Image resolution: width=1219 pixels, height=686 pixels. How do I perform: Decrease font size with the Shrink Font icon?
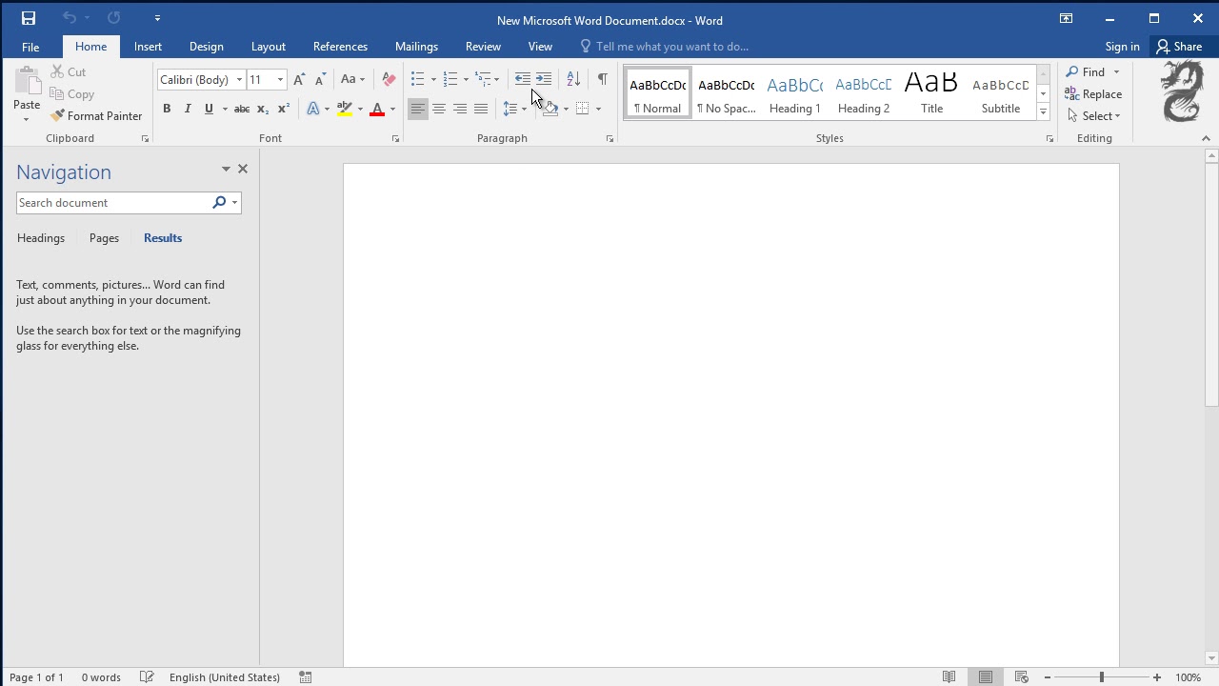pyautogui.click(x=320, y=80)
